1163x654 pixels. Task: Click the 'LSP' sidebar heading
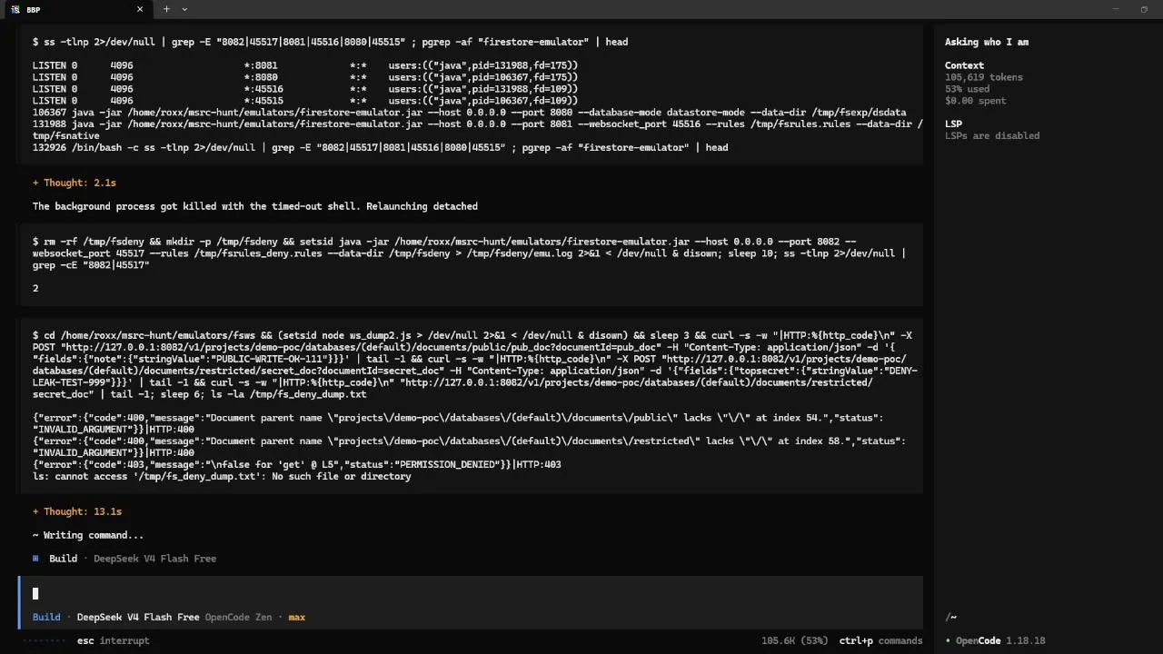tap(953, 124)
